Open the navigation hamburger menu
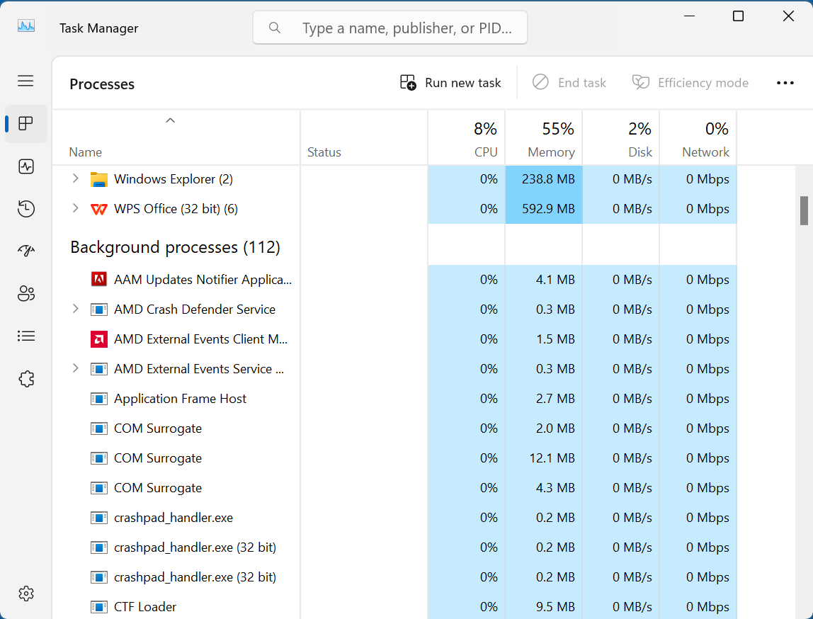This screenshot has width=813, height=619. (25, 81)
